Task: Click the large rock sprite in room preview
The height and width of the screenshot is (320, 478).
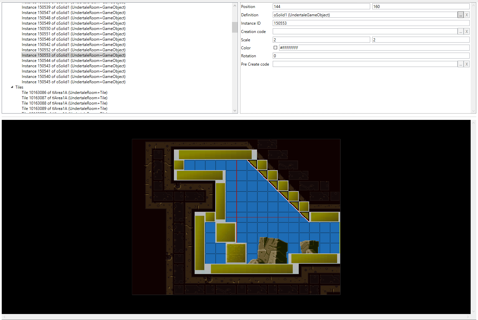Action: (272, 250)
